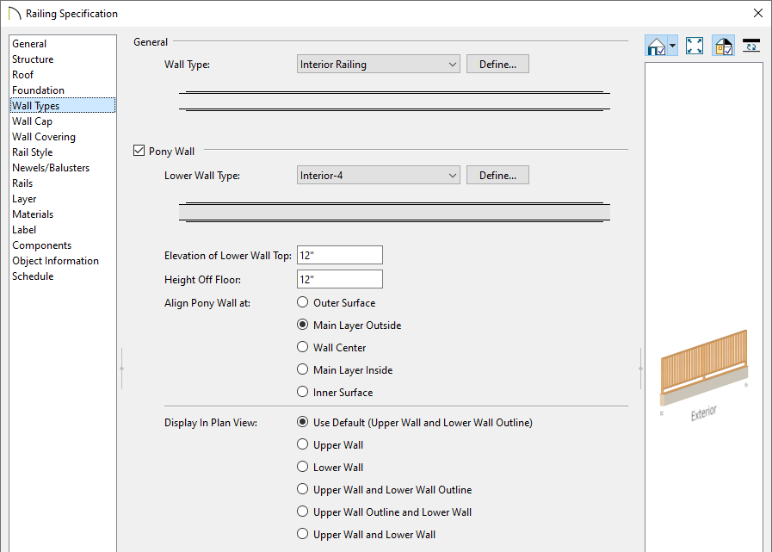Select the Outer Surface alignment option
The image size is (772, 552).
tap(302, 302)
